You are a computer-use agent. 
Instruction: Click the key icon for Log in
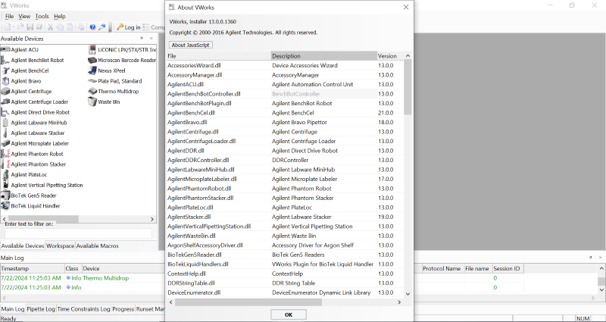(x=120, y=27)
